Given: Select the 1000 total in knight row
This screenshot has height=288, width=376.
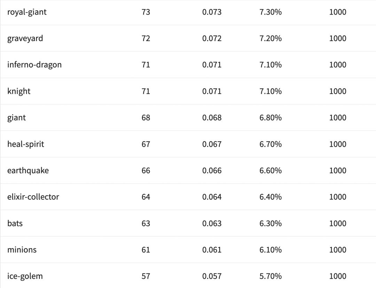Looking at the screenshot, I should click(338, 91).
